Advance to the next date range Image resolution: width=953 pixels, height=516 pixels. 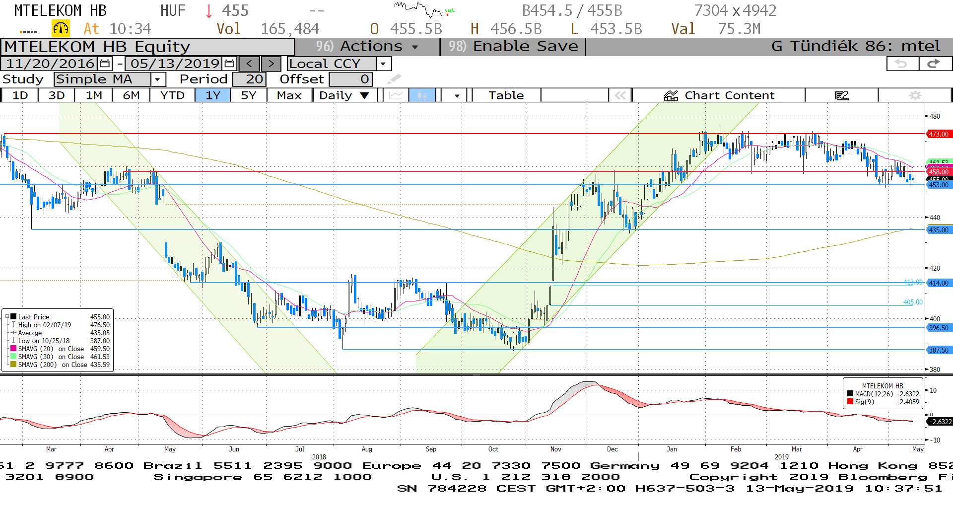(x=271, y=64)
